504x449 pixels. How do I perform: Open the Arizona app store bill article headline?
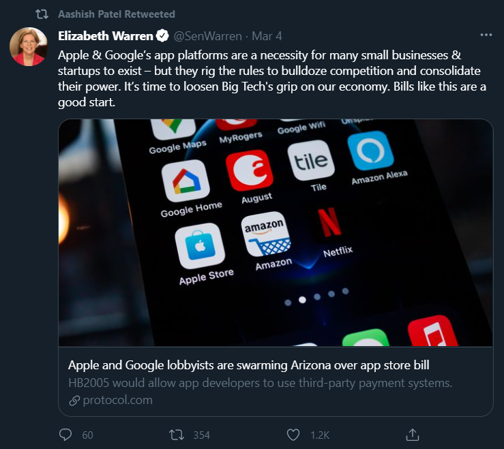[x=248, y=365]
